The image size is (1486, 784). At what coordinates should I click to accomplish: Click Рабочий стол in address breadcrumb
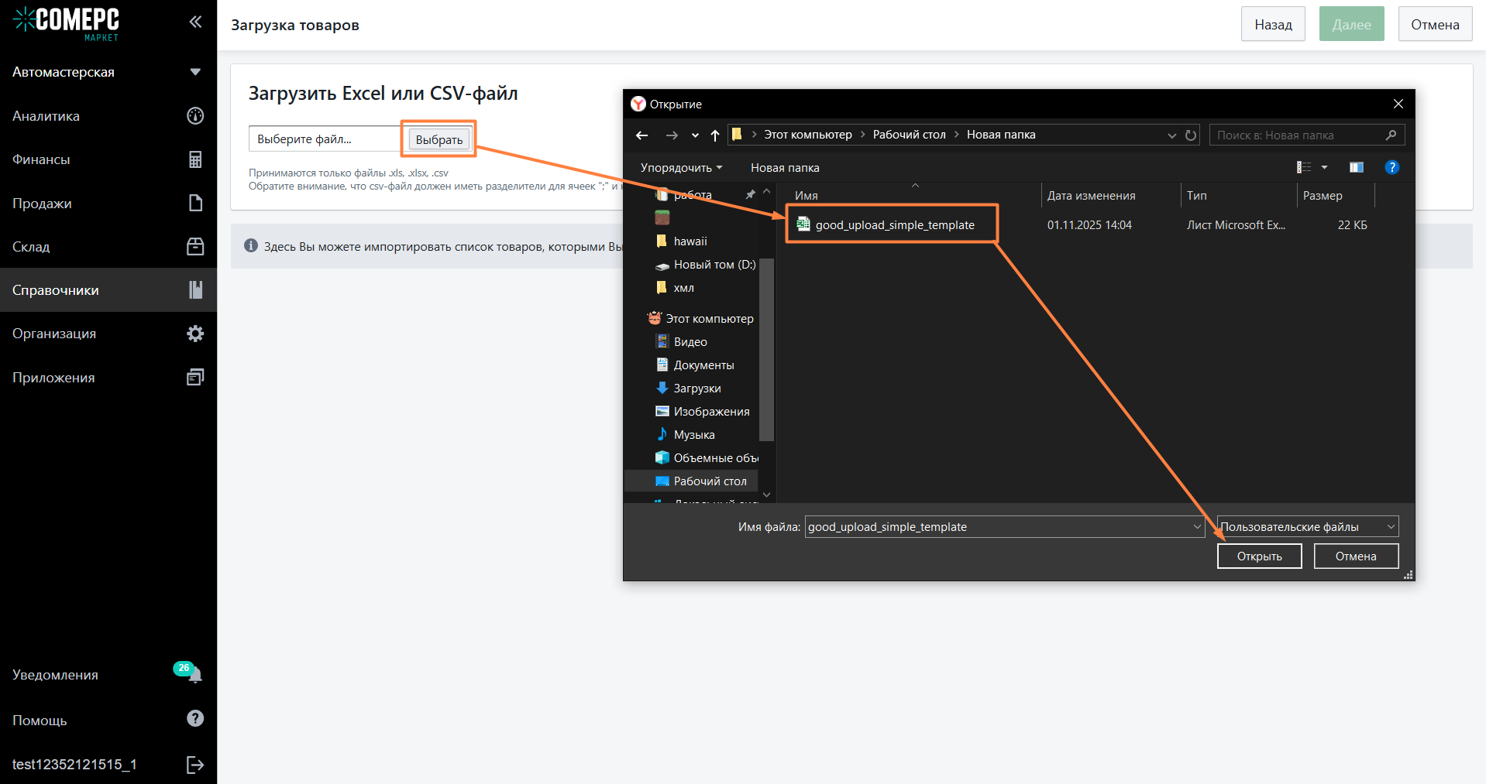click(910, 135)
